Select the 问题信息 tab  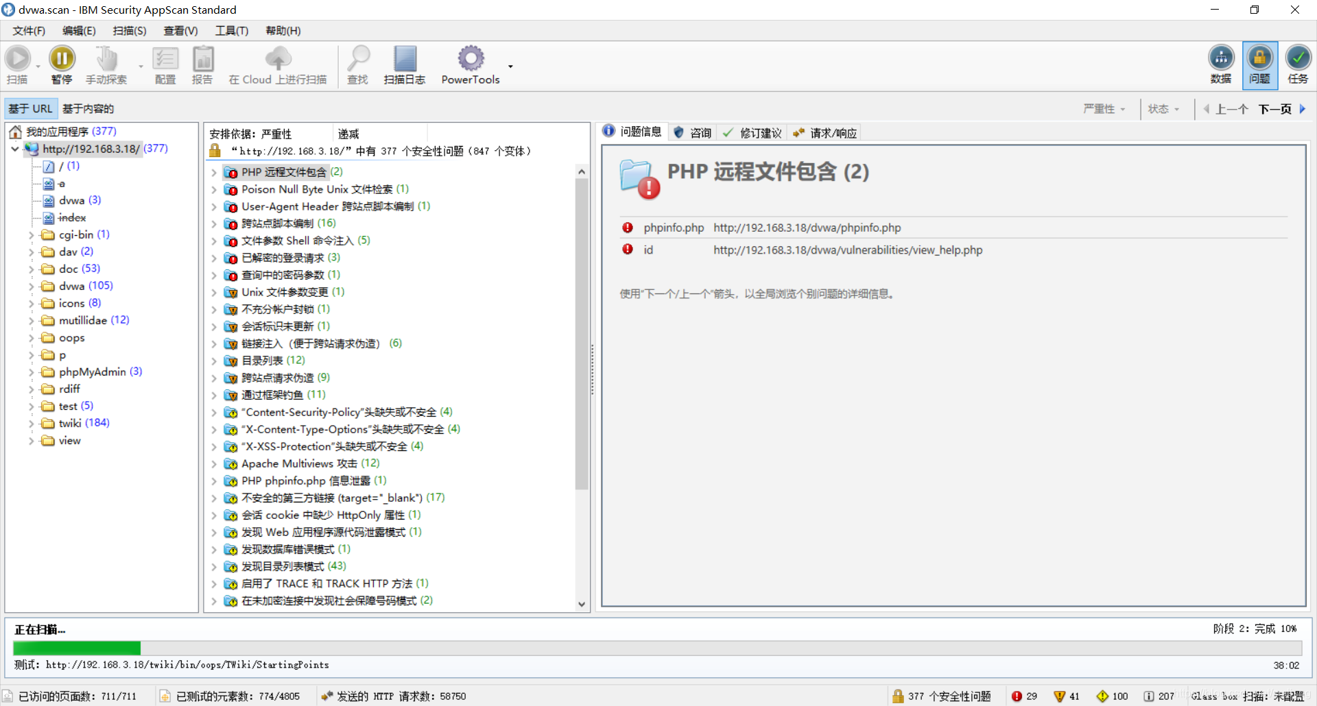632,132
